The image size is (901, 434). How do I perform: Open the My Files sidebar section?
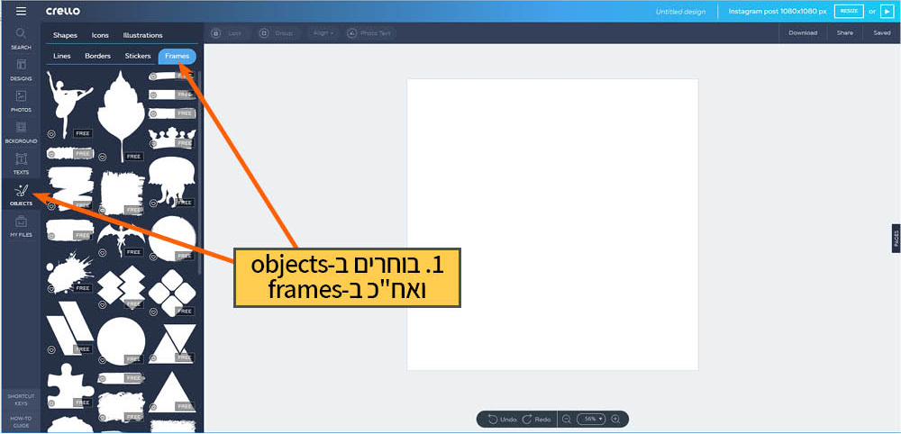21,226
